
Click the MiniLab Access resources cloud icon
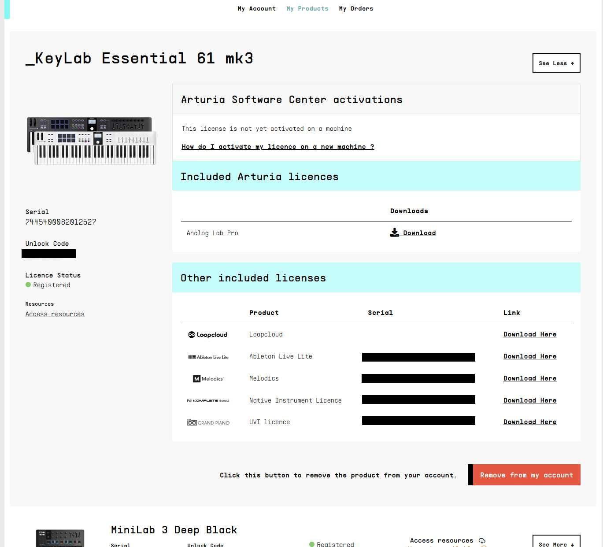click(482, 540)
